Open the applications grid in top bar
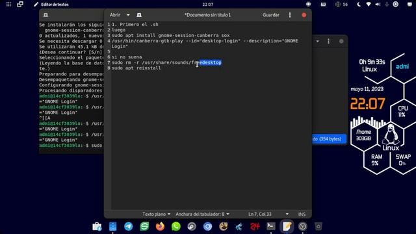This screenshot has height=234, width=416. [8, 5]
